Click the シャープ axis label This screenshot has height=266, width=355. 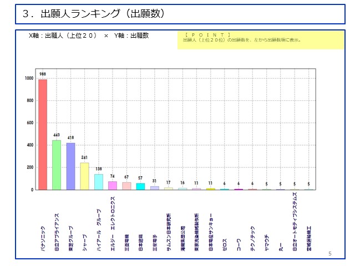(85, 243)
